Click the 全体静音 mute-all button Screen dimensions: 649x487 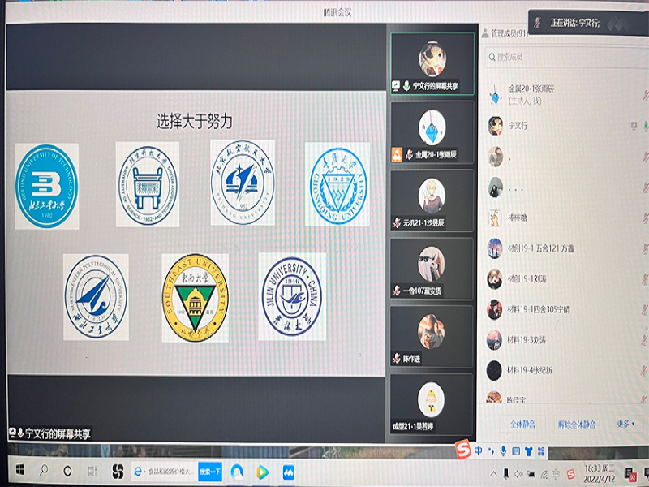pos(522,424)
